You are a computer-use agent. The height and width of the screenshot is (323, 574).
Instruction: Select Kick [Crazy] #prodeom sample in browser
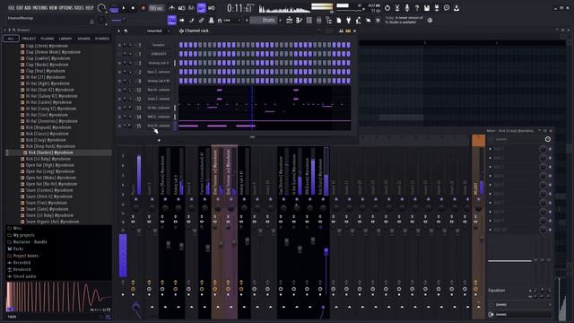(x=46, y=140)
